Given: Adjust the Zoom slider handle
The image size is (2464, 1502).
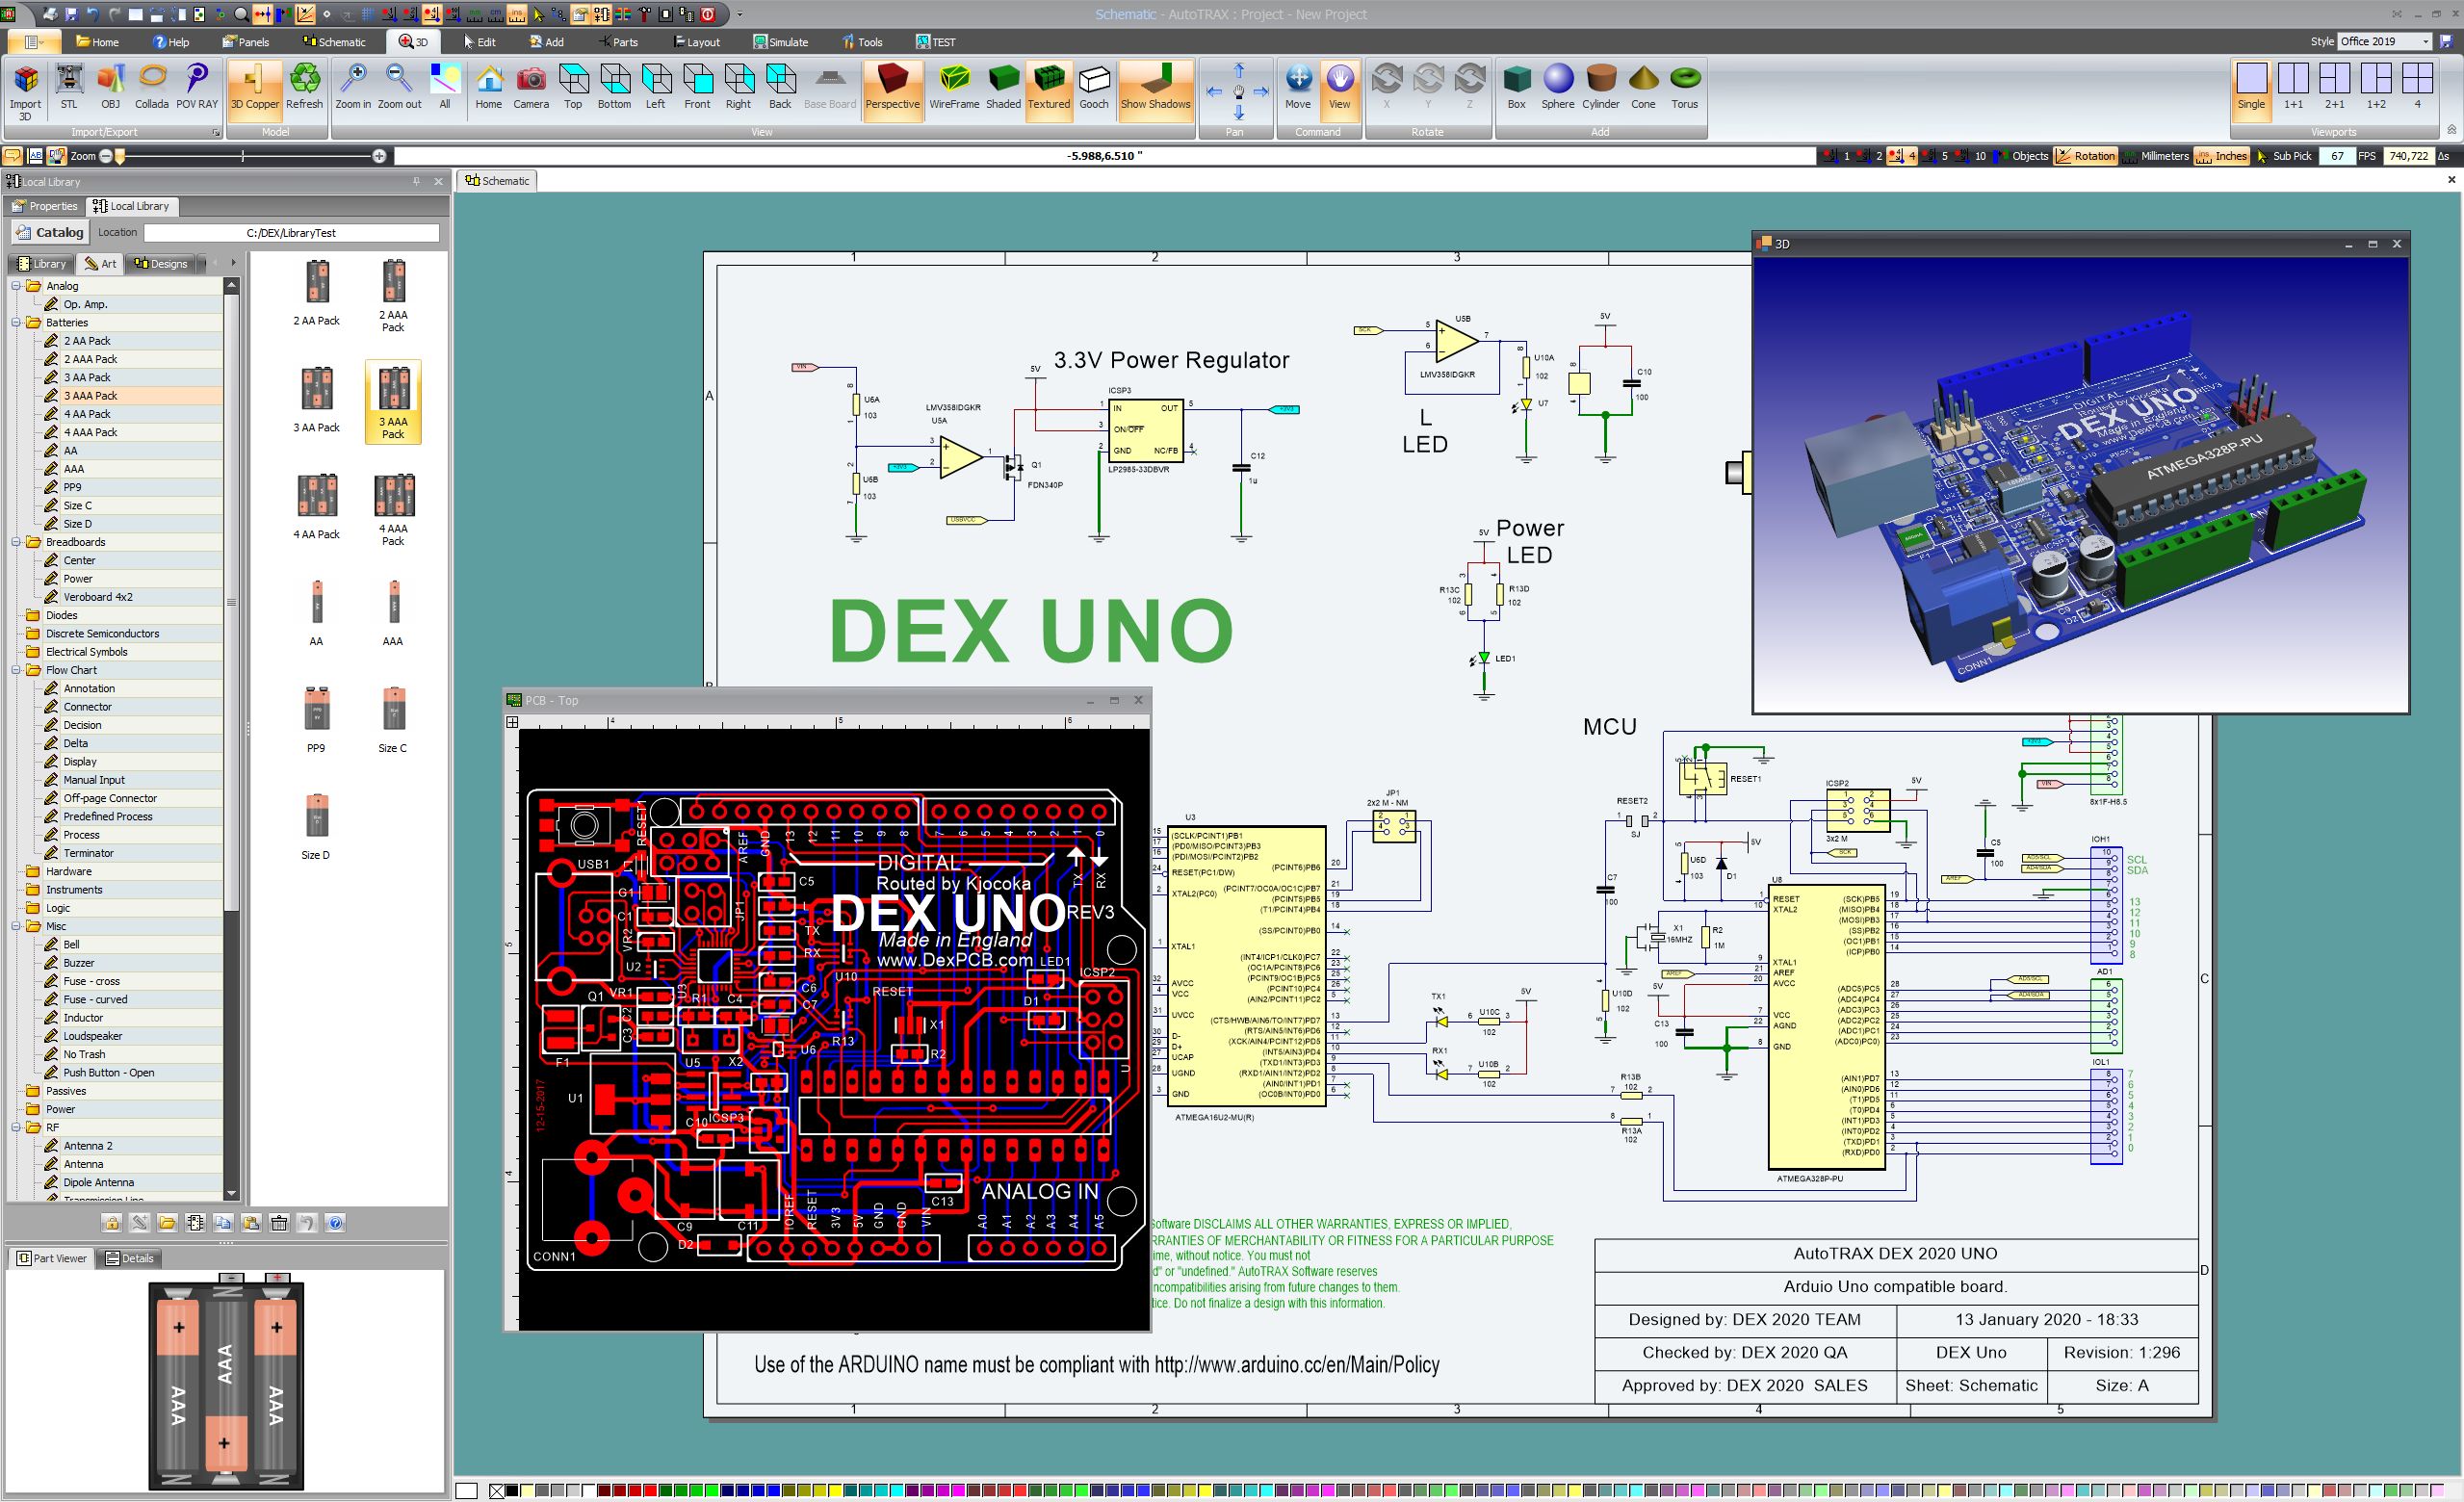Looking at the screenshot, I should [119, 156].
